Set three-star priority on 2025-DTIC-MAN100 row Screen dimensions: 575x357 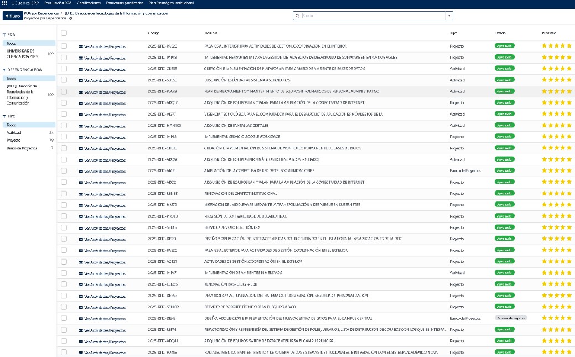tap(557, 126)
